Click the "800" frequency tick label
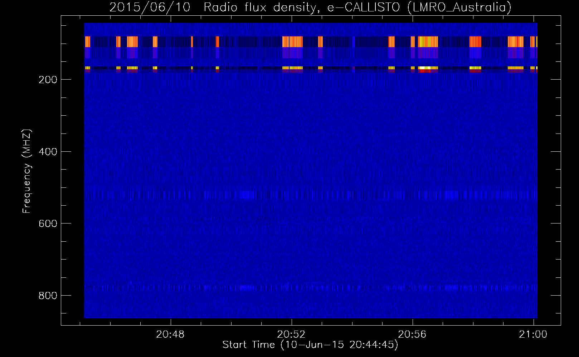 click(48, 296)
